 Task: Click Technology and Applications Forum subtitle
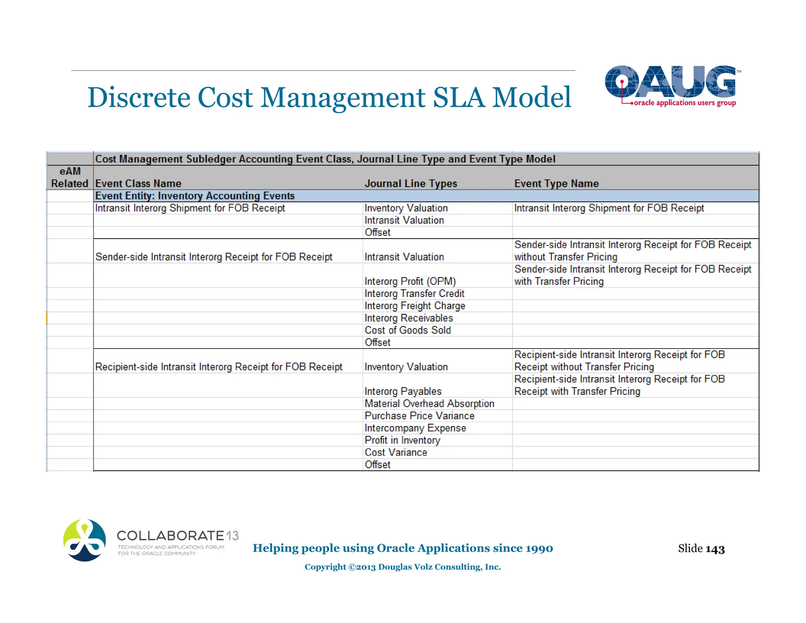pyautogui.click(x=171, y=550)
